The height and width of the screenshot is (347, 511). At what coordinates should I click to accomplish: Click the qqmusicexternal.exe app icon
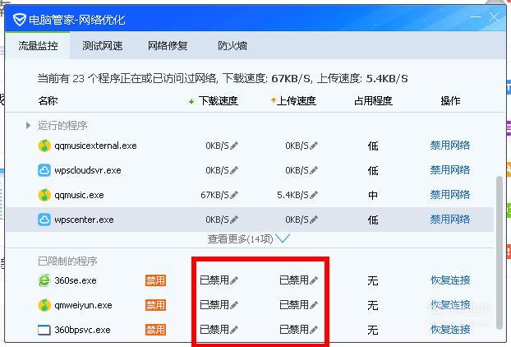(x=44, y=146)
